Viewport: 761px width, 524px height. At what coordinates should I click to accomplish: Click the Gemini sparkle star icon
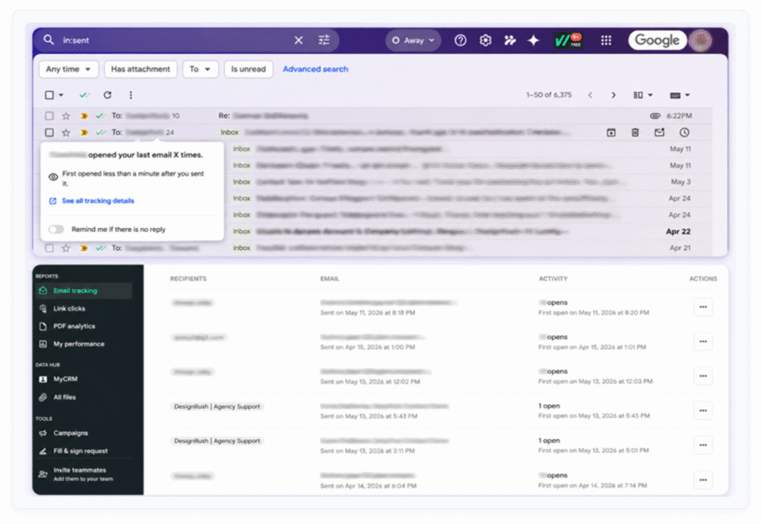point(534,40)
